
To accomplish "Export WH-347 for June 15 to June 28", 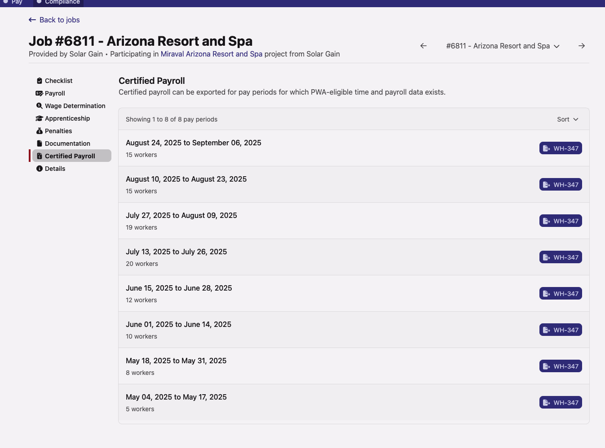I will 561,294.
